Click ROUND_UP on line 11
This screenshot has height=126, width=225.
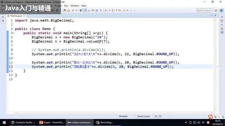[x=165, y=62]
